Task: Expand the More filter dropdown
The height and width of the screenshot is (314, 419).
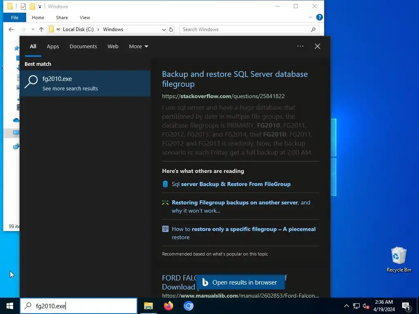Action: click(x=138, y=46)
